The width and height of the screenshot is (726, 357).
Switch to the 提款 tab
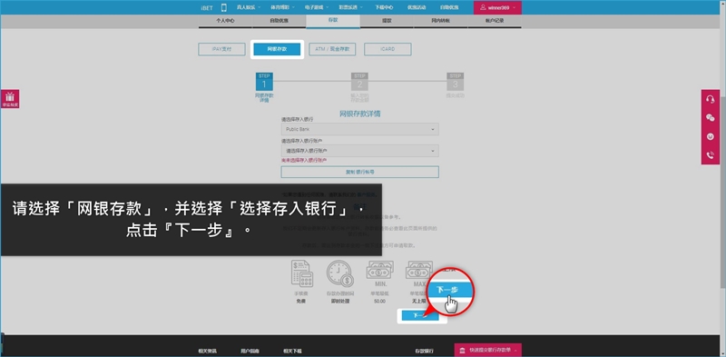pos(387,21)
